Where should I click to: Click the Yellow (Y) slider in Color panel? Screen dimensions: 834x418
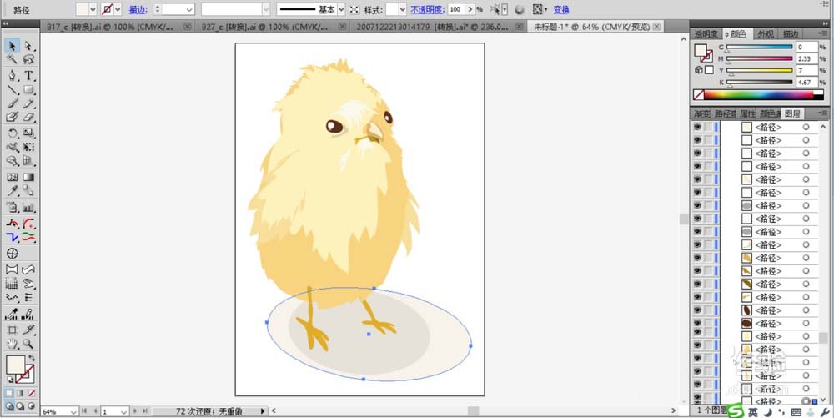760,71
